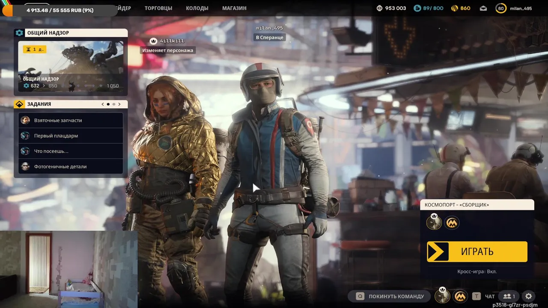Open settings gear in bottom bar
Image resolution: width=548 pixels, height=308 pixels.
[x=529, y=296]
